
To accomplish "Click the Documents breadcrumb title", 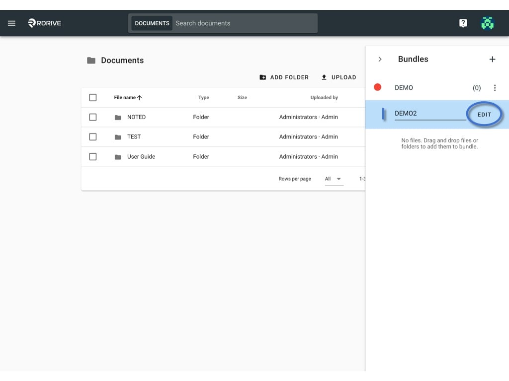I will pos(122,60).
